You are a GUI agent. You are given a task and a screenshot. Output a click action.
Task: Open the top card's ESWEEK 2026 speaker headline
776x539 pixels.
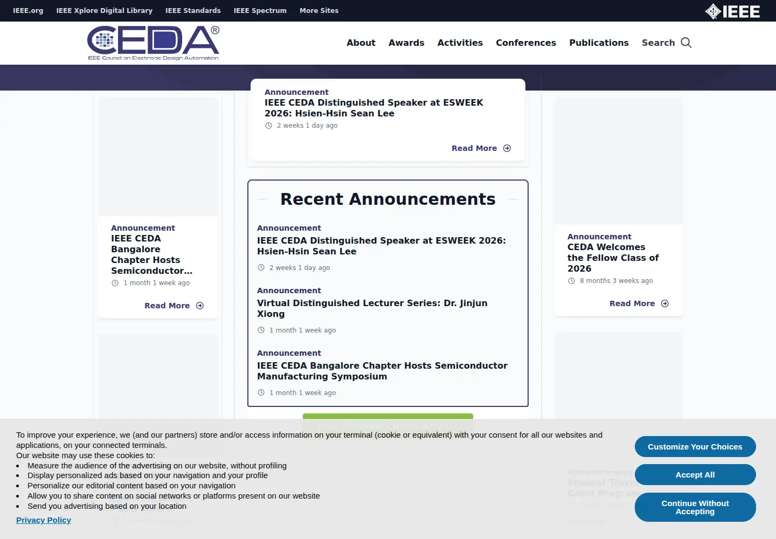[374, 108]
